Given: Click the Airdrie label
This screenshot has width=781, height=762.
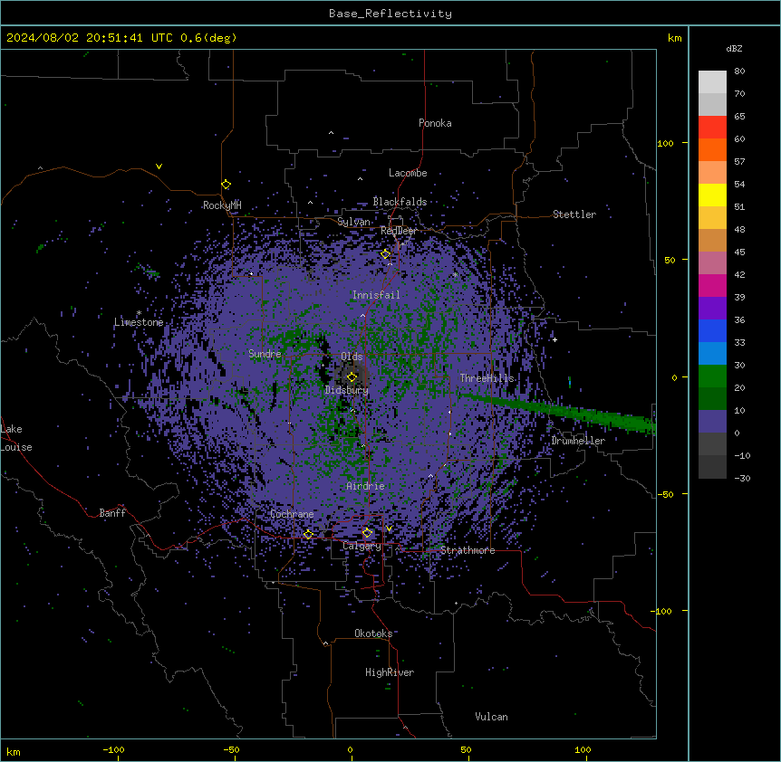Looking at the screenshot, I should click(x=365, y=486).
